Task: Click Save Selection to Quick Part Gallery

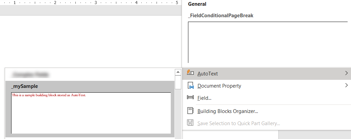Action: [266, 123]
